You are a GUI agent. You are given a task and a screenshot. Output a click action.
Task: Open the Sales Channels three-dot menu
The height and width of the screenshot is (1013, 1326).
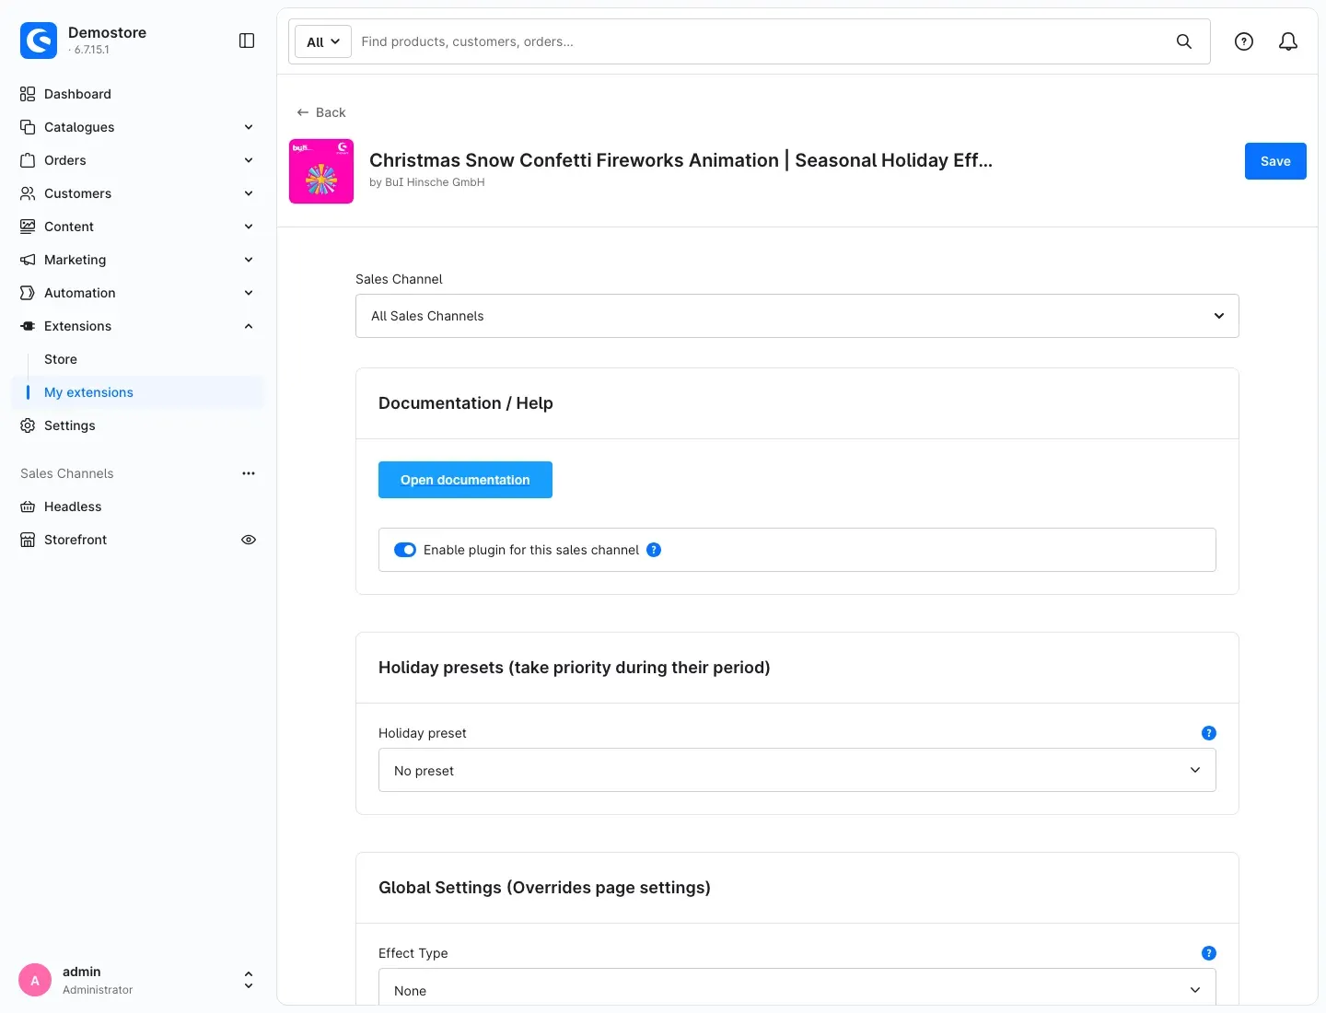tap(249, 473)
